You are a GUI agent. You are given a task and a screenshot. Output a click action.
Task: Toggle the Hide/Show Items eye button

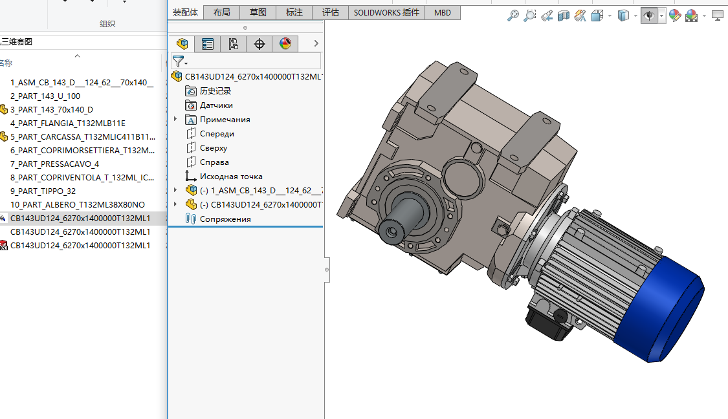click(x=649, y=16)
